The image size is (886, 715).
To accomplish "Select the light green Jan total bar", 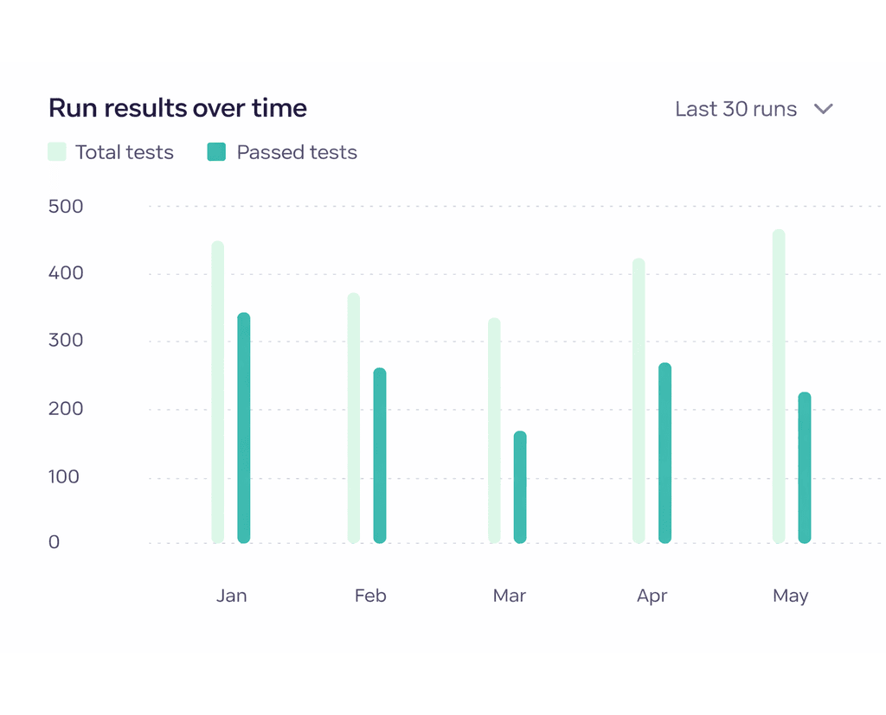I will click(x=217, y=389).
